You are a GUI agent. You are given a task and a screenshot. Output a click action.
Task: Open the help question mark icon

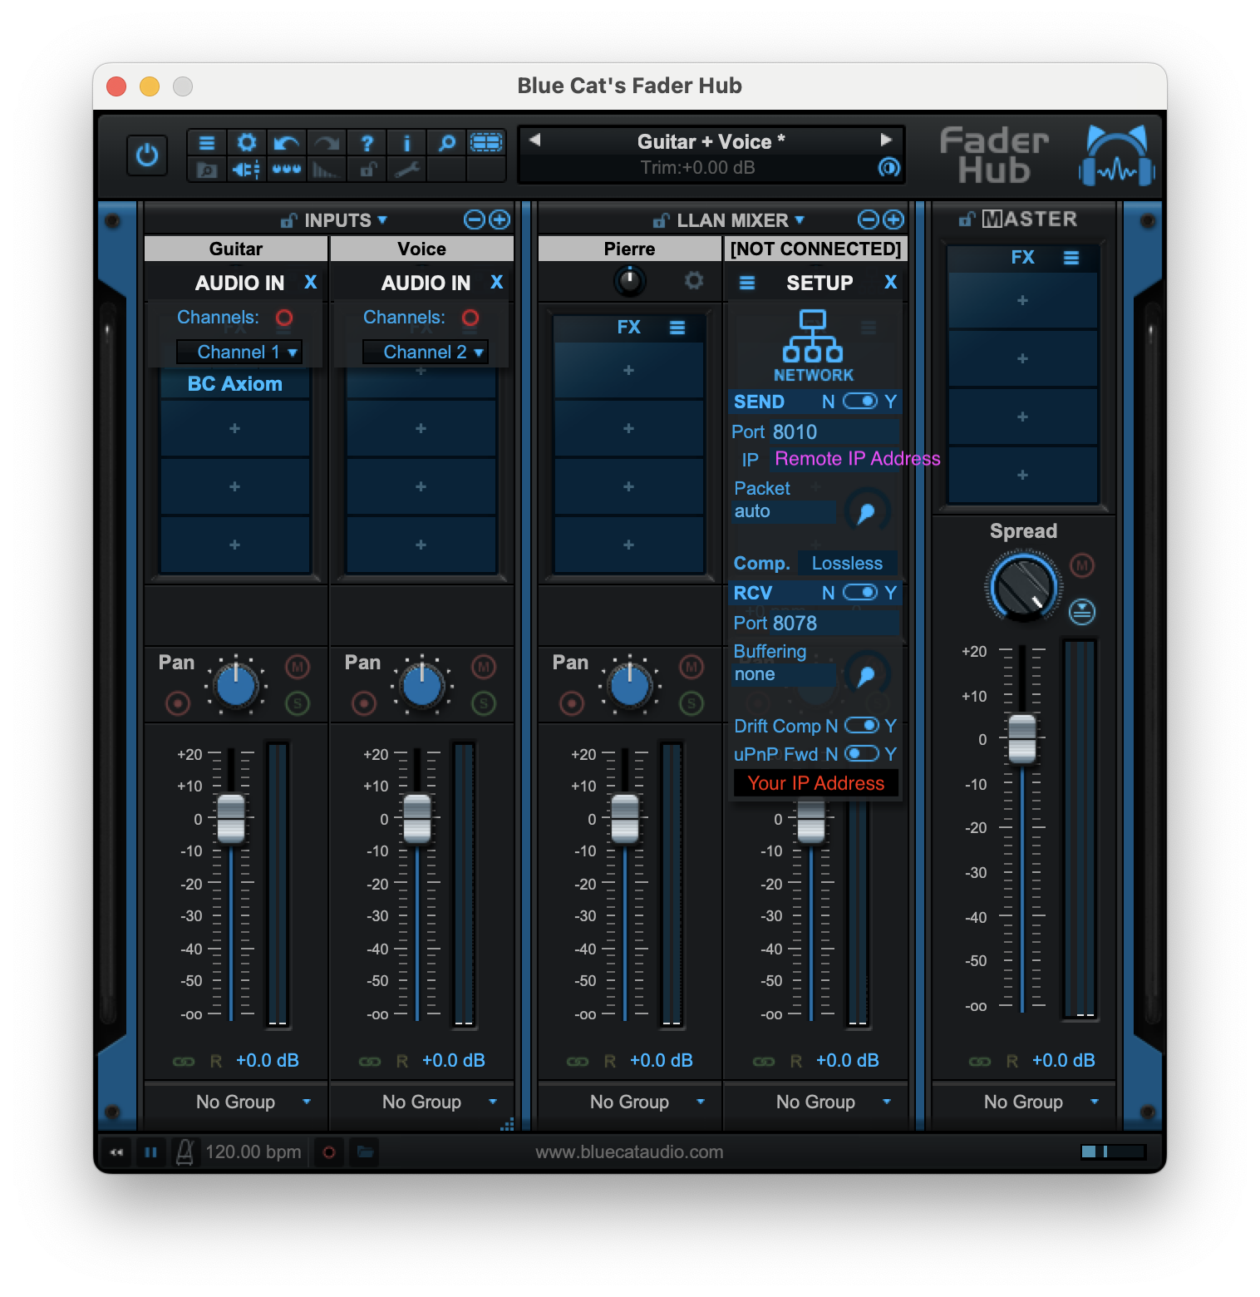367,142
